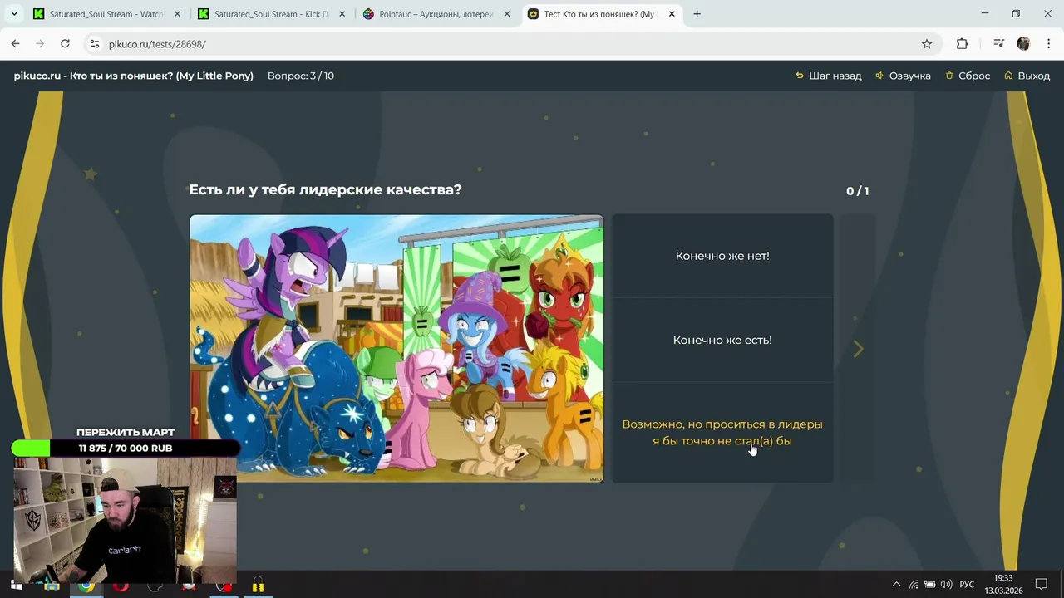Screen dimensions: 1064x598
Task: Click 'Сброс' to reset the test
Action: point(968,76)
